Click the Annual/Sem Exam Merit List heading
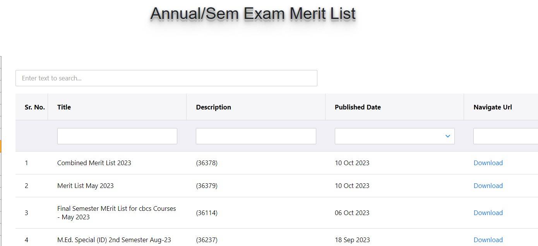 pos(253,14)
